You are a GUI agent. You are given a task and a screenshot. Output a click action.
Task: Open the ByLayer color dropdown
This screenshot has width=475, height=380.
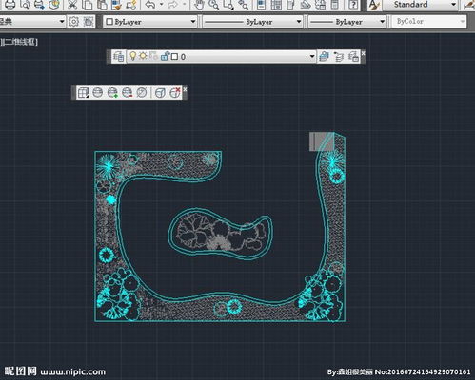coord(150,22)
